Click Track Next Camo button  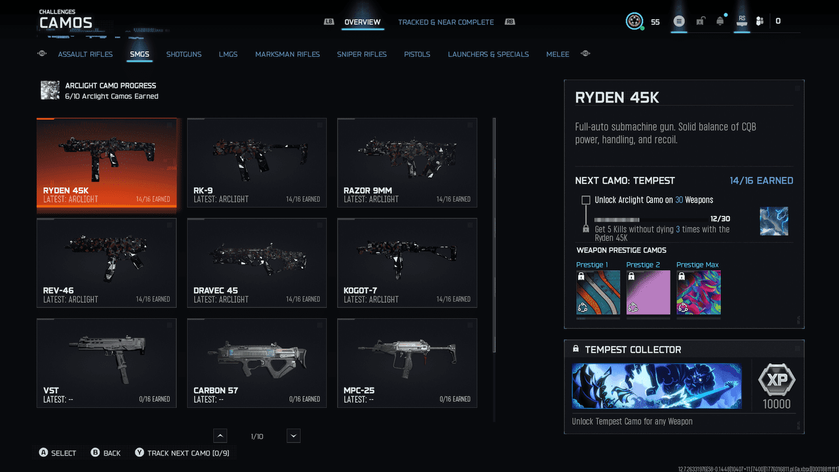(x=182, y=453)
